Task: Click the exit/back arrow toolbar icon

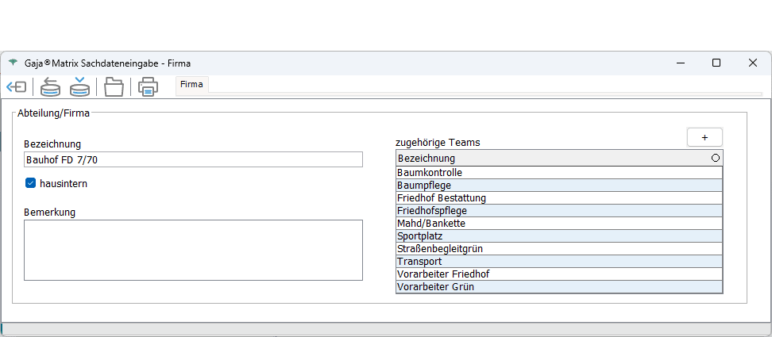Action: click(16, 86)
